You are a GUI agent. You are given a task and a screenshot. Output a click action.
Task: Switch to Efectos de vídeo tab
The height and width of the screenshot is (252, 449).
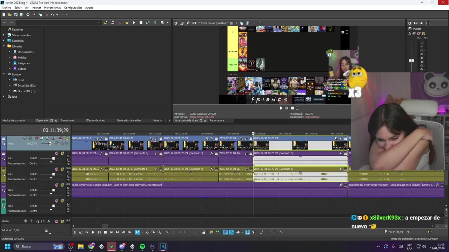pyautogui.click(x=95, y=120)
